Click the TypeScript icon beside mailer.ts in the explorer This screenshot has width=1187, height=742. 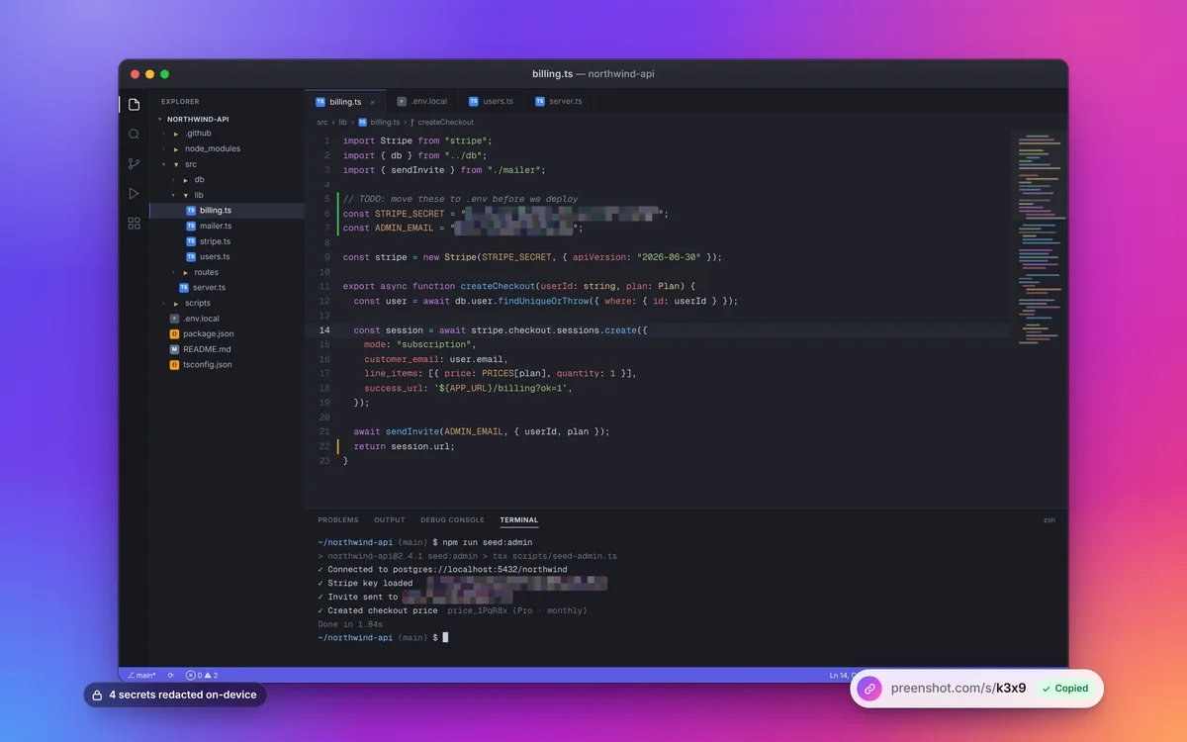(191, 226)
